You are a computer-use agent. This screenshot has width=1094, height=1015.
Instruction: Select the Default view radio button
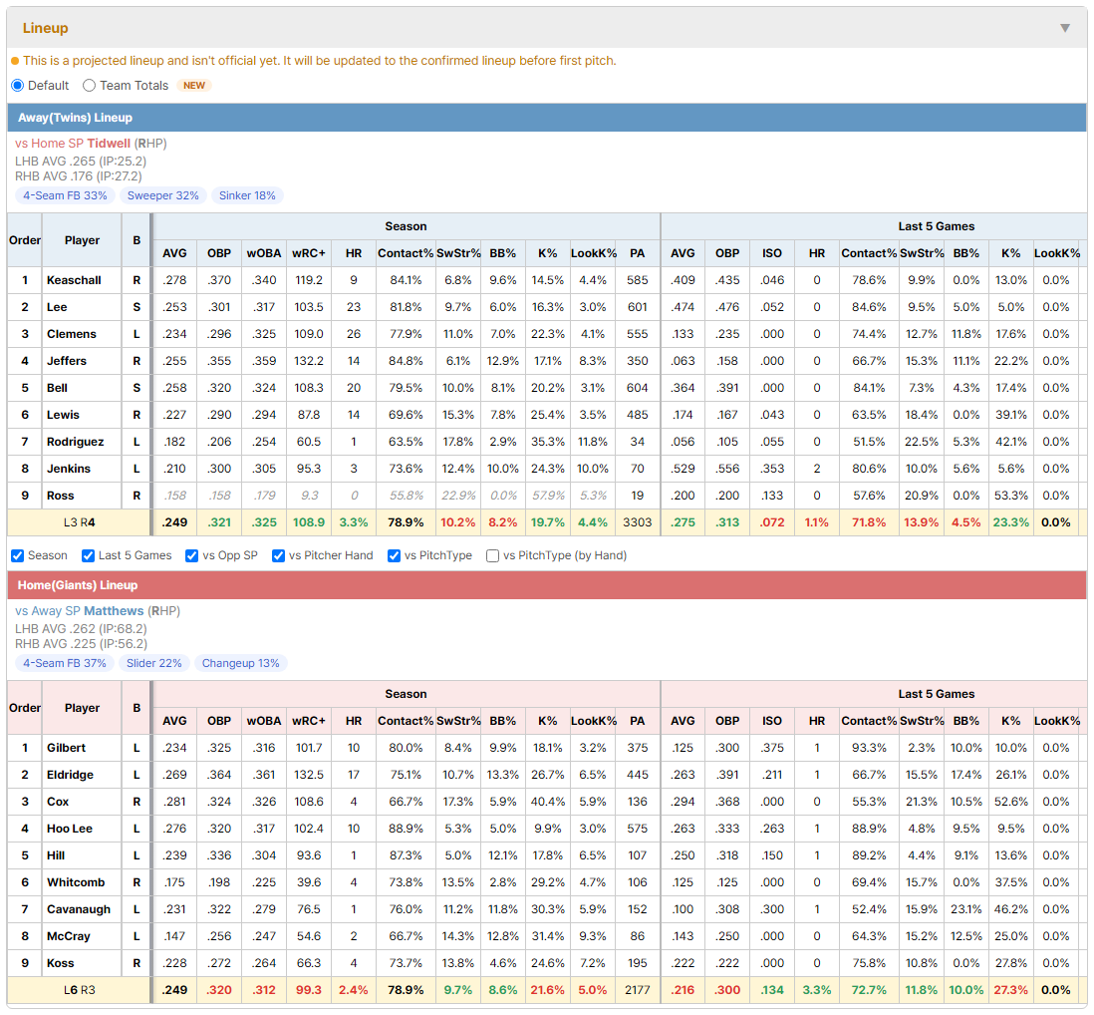pyautogui.click(x=18, y=85)
